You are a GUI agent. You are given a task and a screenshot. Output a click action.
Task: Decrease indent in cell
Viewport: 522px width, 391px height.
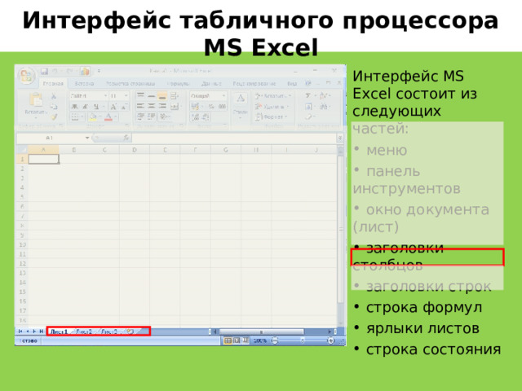click(x=140, y=116)
